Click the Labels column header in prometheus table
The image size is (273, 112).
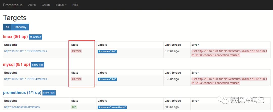pyautogui.click(x=102, y=101)
